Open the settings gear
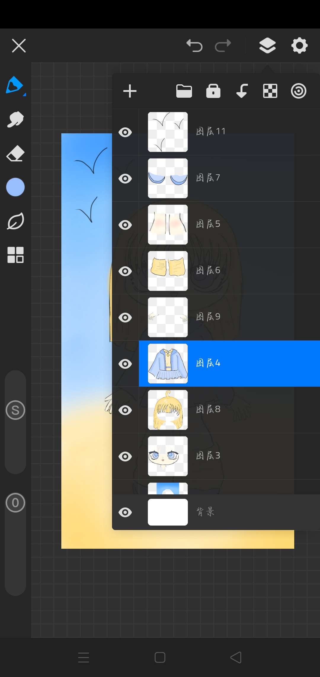The image size is (320, 677). click(x=299, y=46)
